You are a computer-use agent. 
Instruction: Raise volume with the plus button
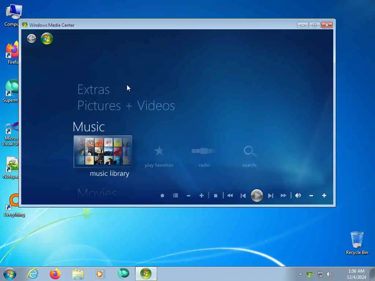point(324,196)
